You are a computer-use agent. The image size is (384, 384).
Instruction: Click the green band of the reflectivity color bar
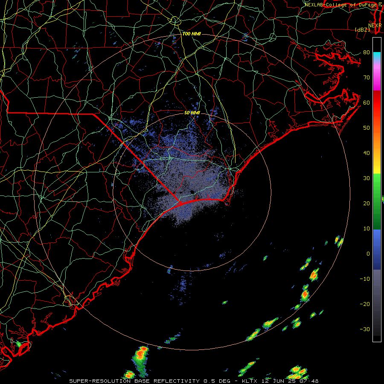point(377,201)
